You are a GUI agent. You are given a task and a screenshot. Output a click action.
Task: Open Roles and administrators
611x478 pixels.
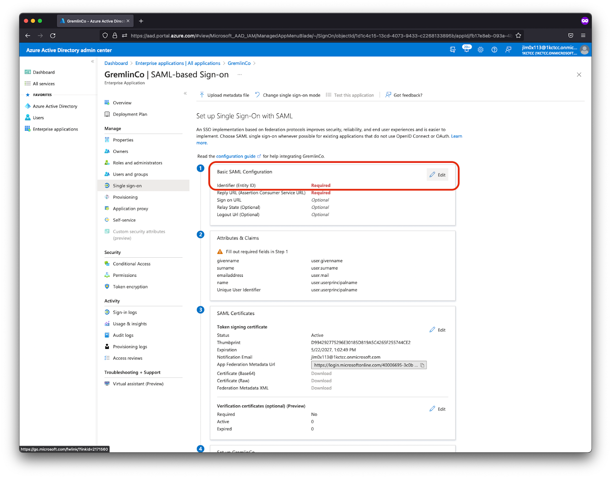pos(137,163)
